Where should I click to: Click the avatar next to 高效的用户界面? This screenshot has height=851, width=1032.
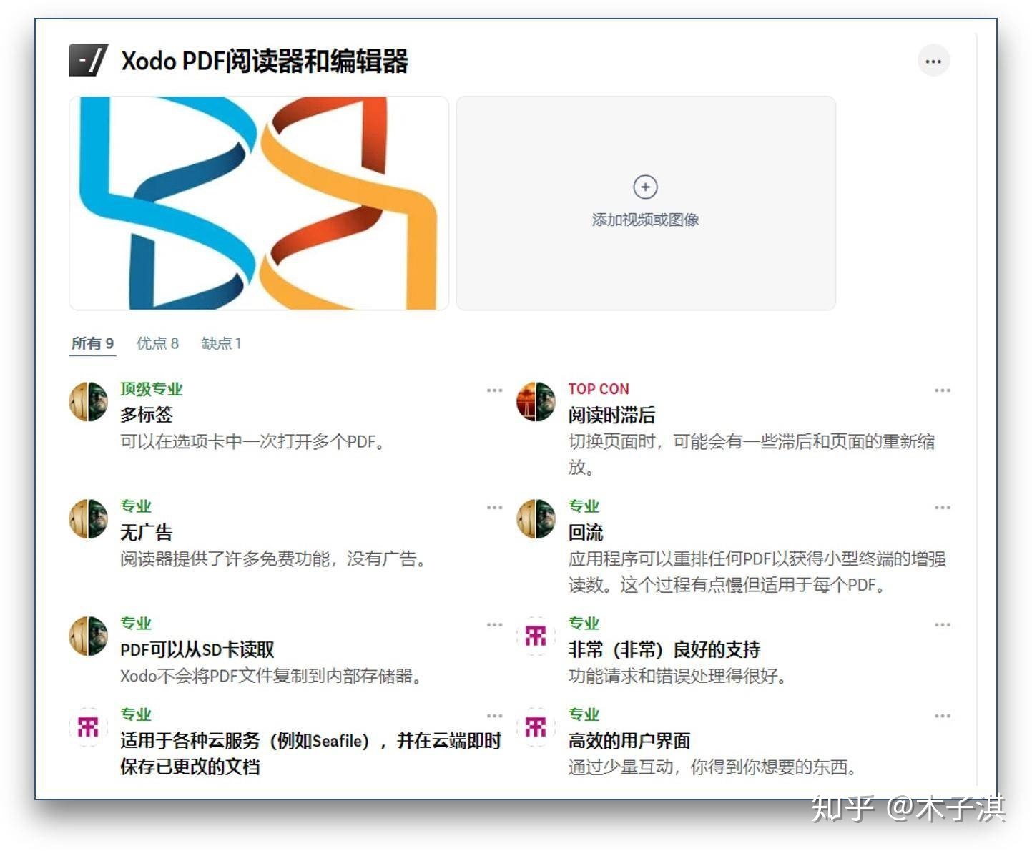[x=536, y=727]
